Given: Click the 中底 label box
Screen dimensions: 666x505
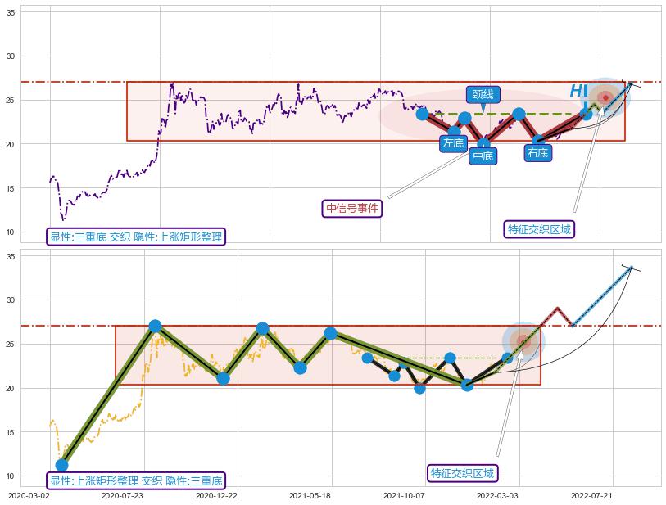Looking at the screenshot, I should [x=483, y=156].
